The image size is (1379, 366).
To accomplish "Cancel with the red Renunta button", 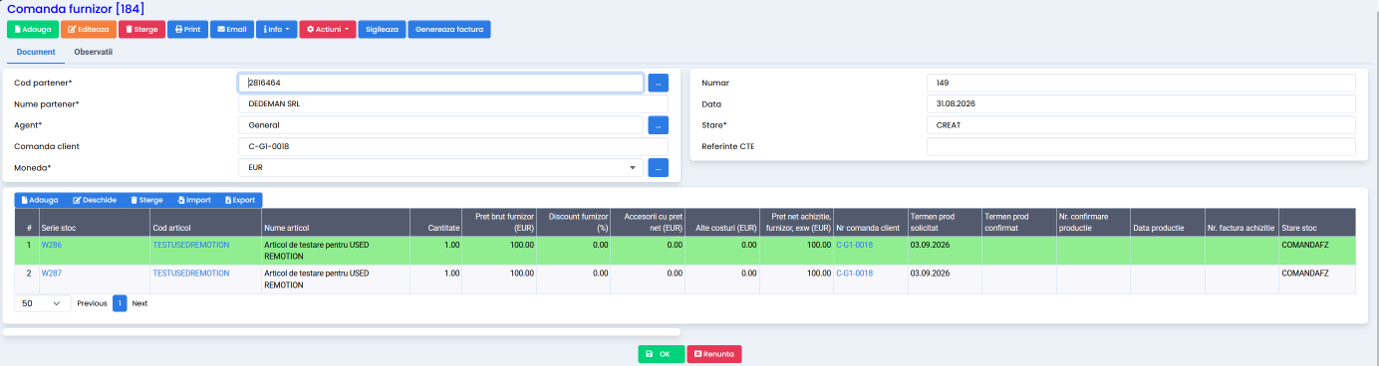I will pyautogui.click(x=714, y=354).
